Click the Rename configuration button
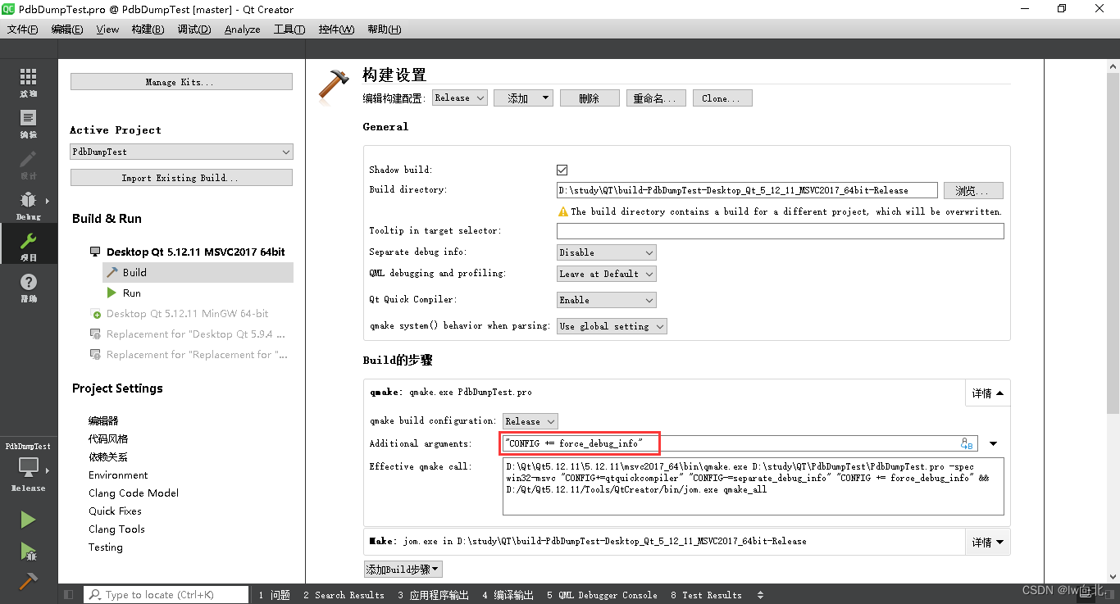 (x=657, y=98)
